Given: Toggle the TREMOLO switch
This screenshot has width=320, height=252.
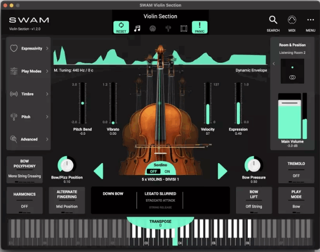Looking at the screenshot, I should pyautogui.click(x=296, y=170).
